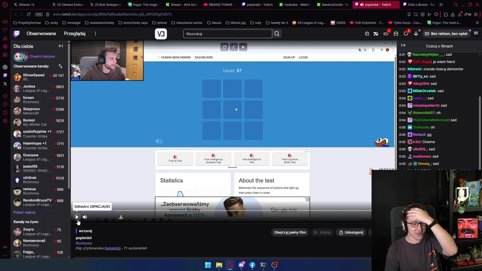
Task: Open xth0rek channel in sidebar
Action: click(x=39, y=180)
